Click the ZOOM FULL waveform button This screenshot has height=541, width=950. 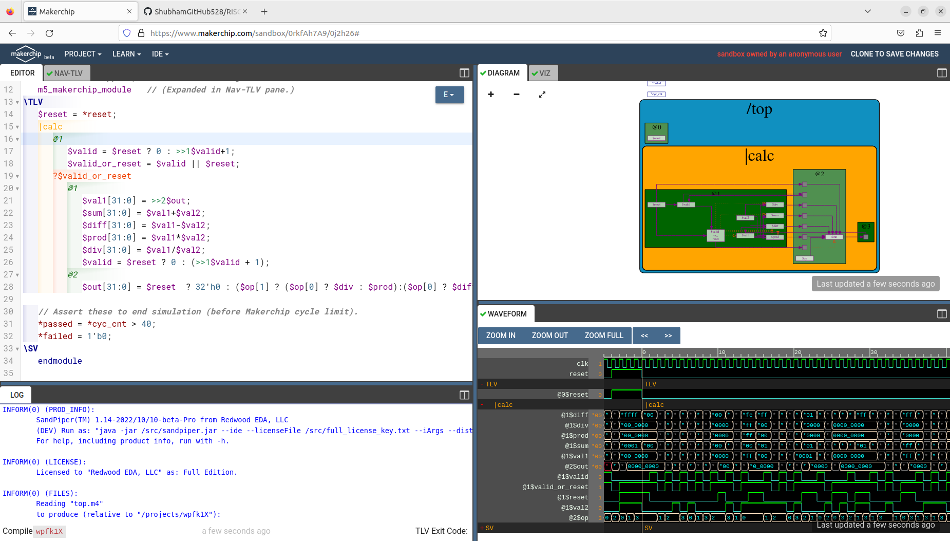point(604,335)
